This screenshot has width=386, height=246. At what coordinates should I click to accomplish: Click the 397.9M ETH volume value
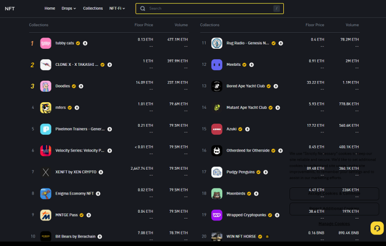click(x=178, y=61)
